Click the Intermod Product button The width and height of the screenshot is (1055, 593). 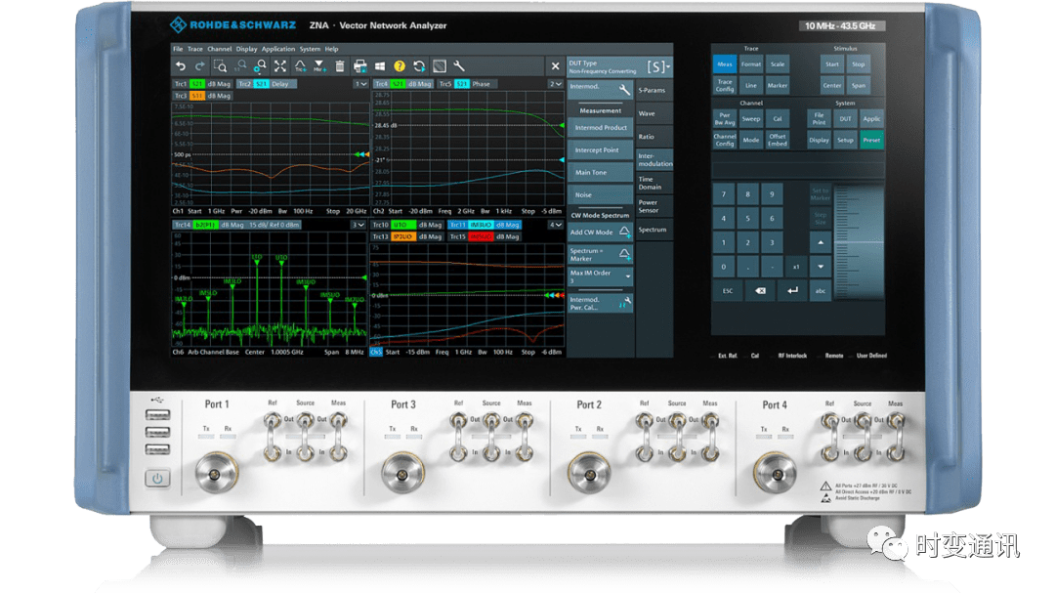pyautogui.click(x=600, y=128)
